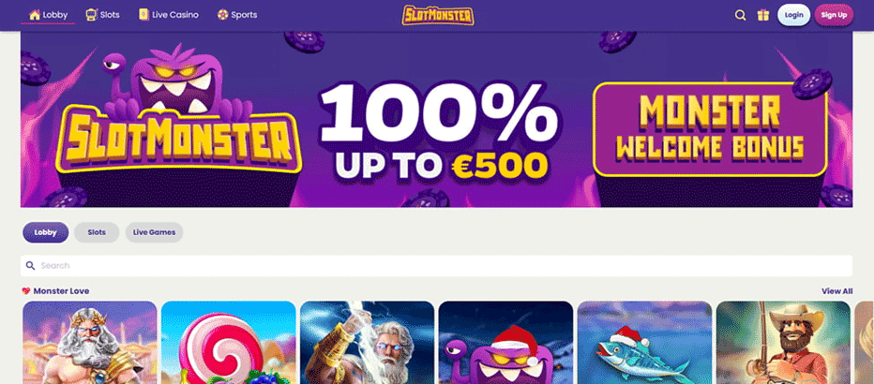Click the Login button
874x384 pixels.
(x=793, y=15)
